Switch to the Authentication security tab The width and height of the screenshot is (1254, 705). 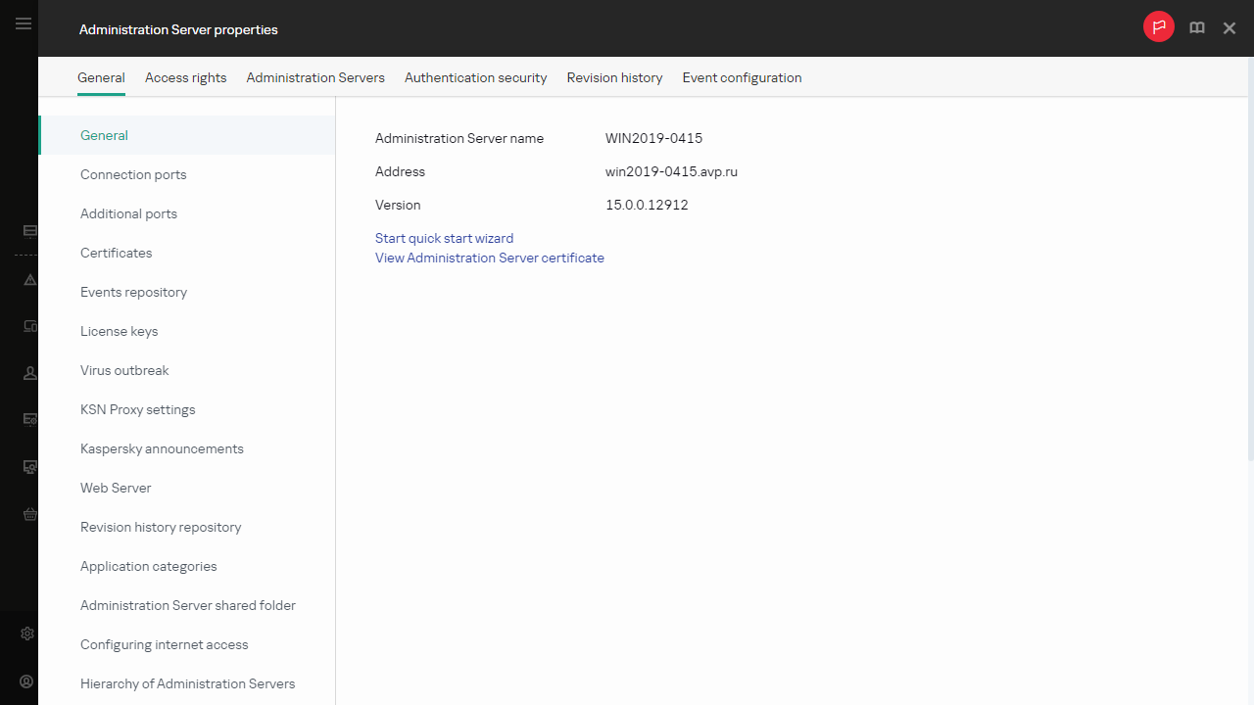(x=475, y=77)
